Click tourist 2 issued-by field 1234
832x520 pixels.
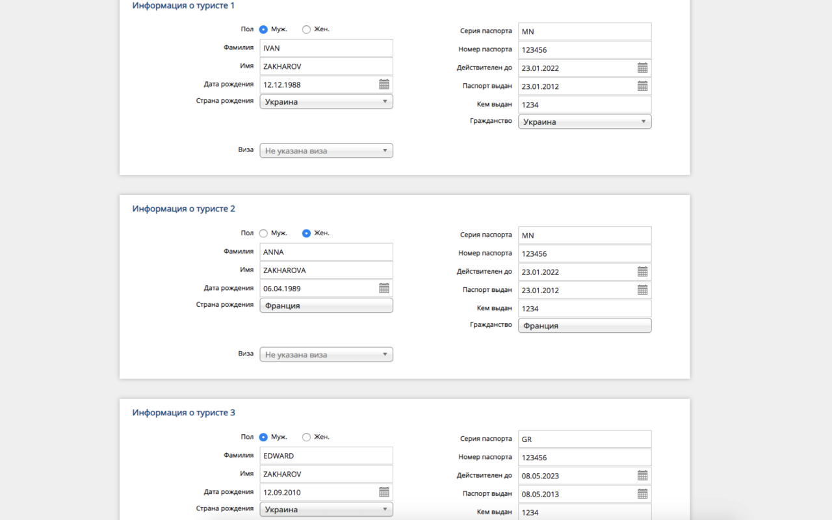(585, 309)
